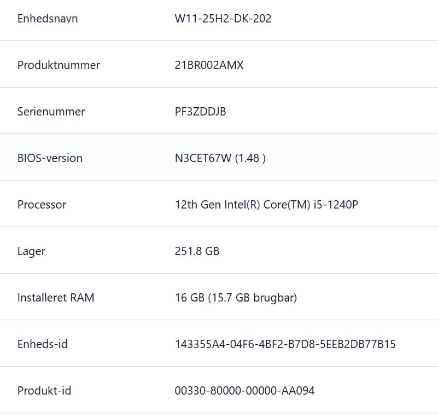
Task: Click the Lager label
Action: (31, 251)
